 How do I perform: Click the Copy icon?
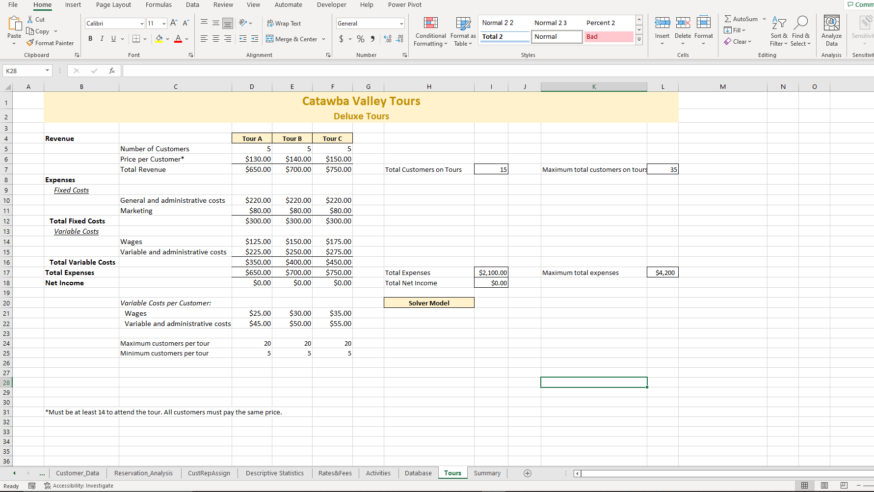click(x=30, y=31)
